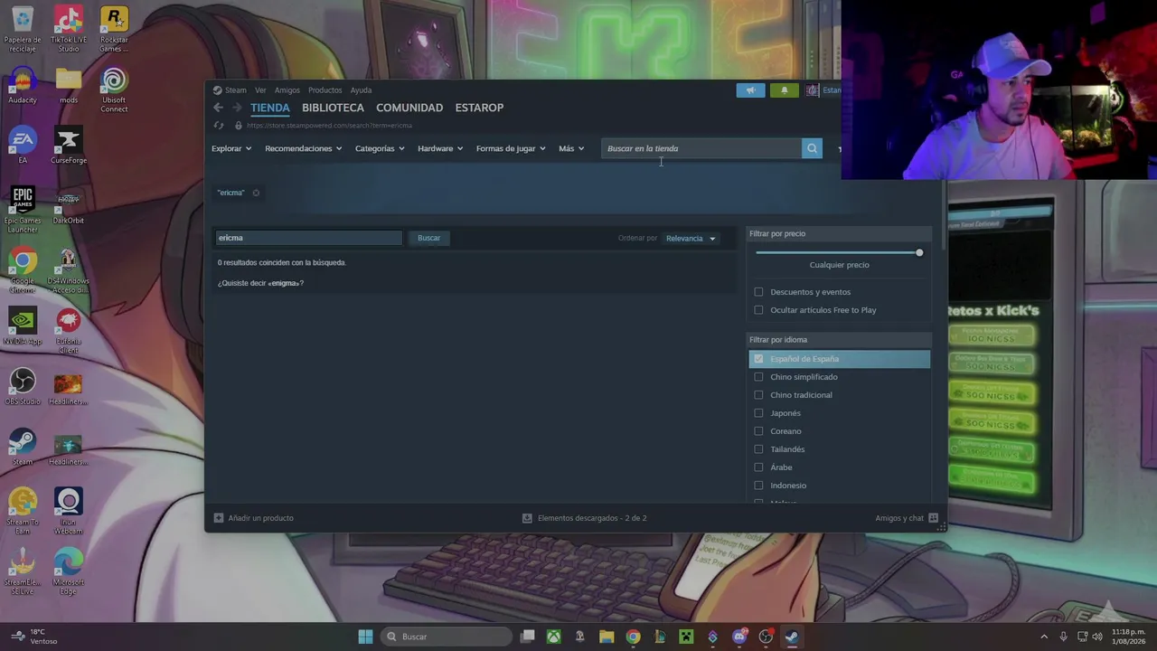Viewport: 1157px width, 651px height.
Task: Remove the "ericma" search tag
Action: pos(256,193)
